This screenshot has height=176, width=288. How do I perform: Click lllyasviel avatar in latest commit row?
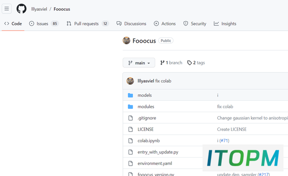coord(130,81)
